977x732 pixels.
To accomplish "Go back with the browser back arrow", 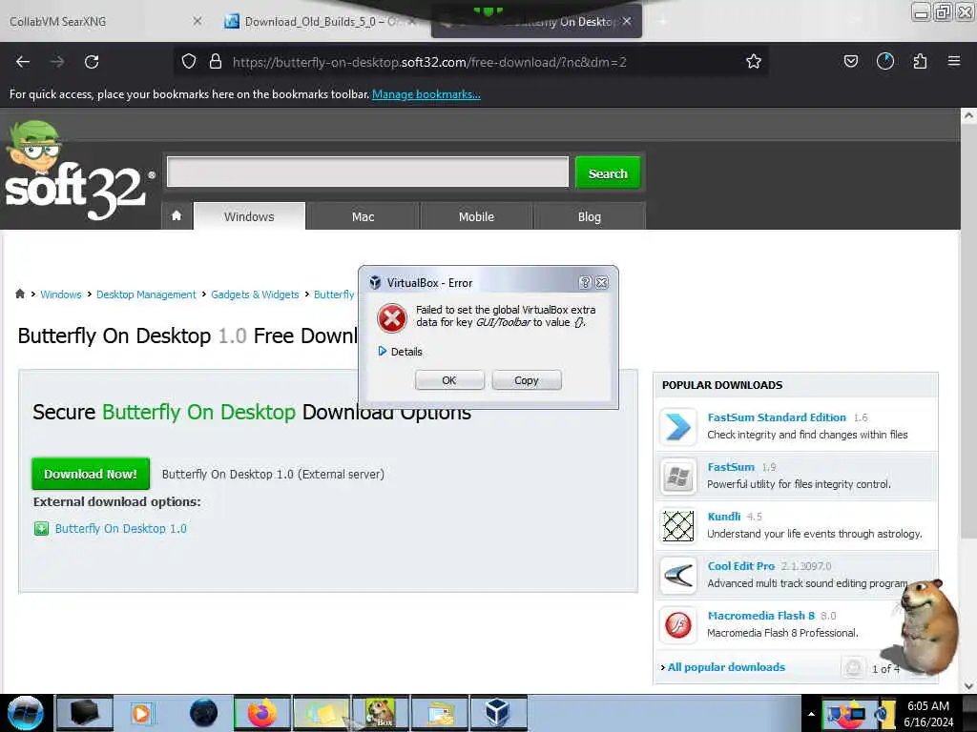I will pos(23,62).
